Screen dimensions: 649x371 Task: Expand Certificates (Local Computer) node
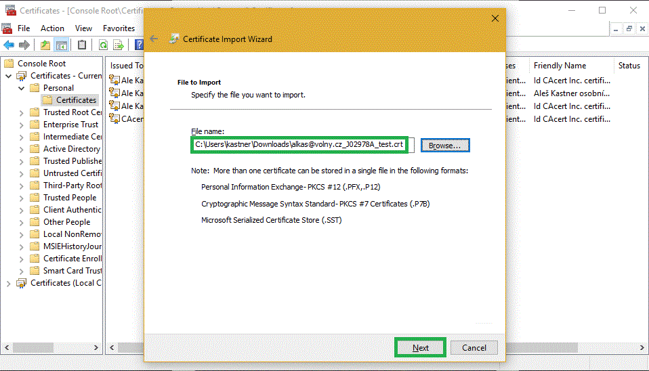coord(8,283)
